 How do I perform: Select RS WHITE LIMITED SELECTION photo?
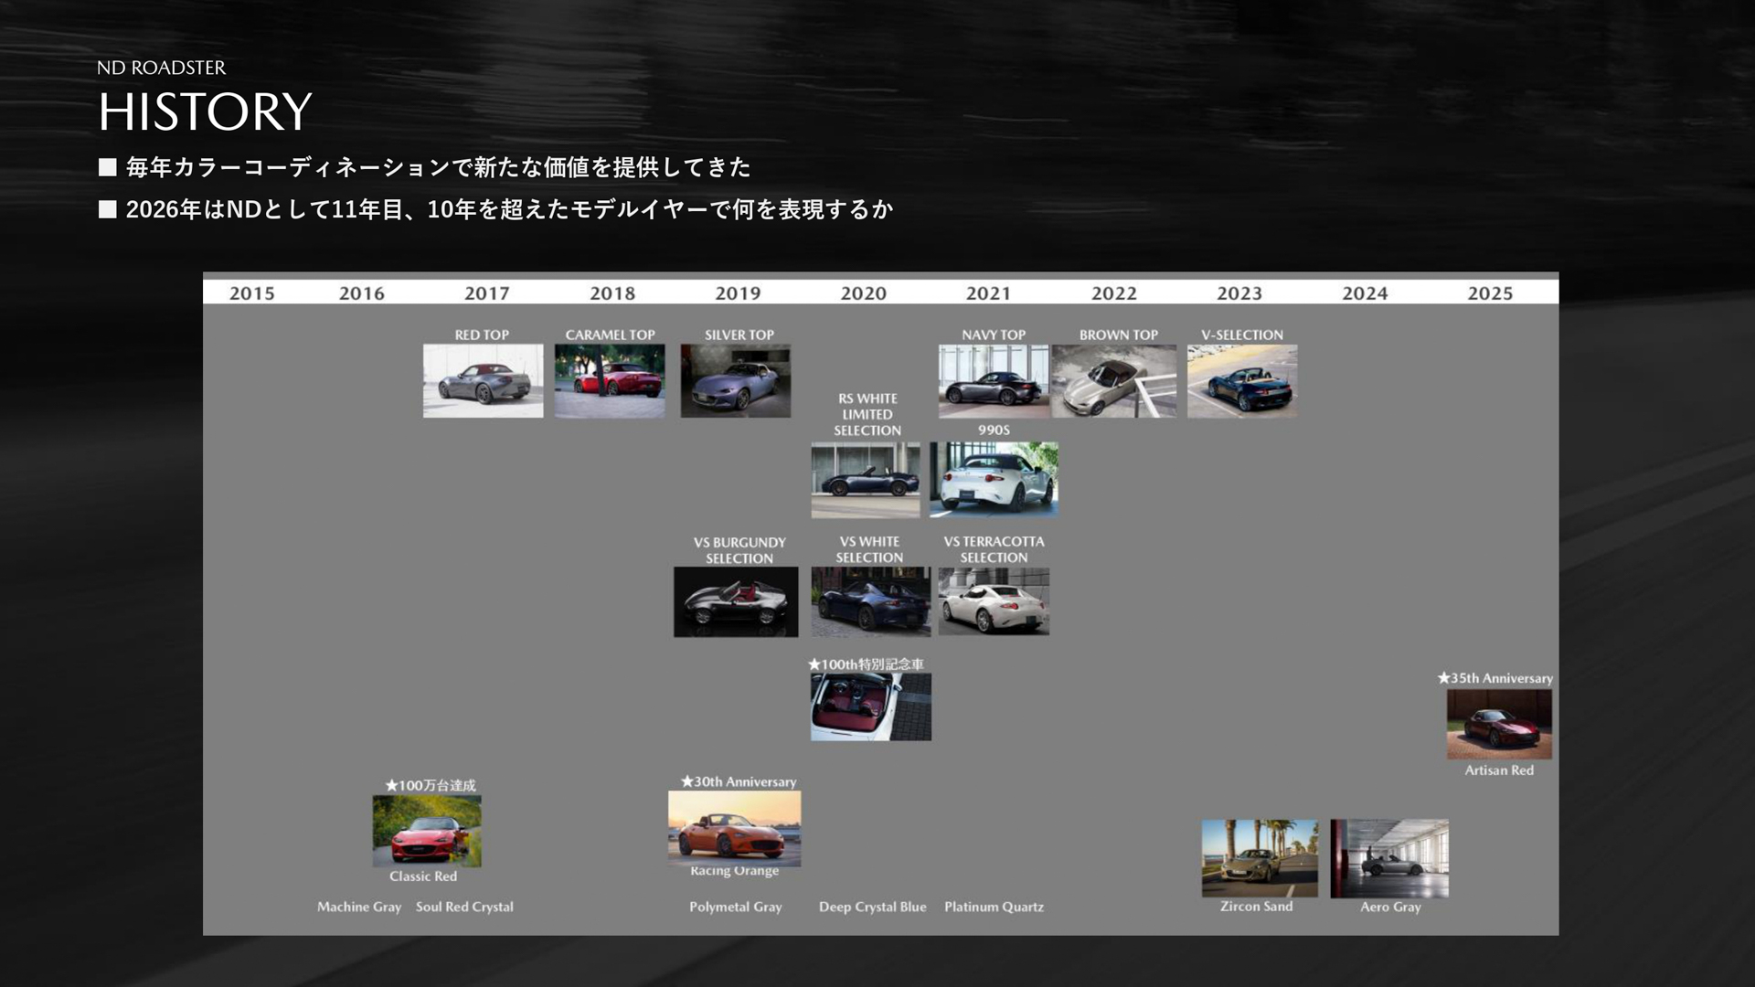pos(866,481)
